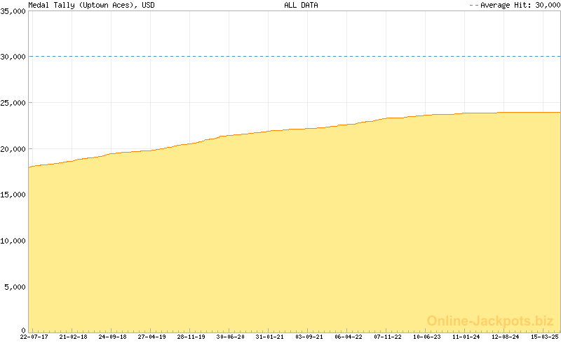Select the 21-02-18 date label

73,337
